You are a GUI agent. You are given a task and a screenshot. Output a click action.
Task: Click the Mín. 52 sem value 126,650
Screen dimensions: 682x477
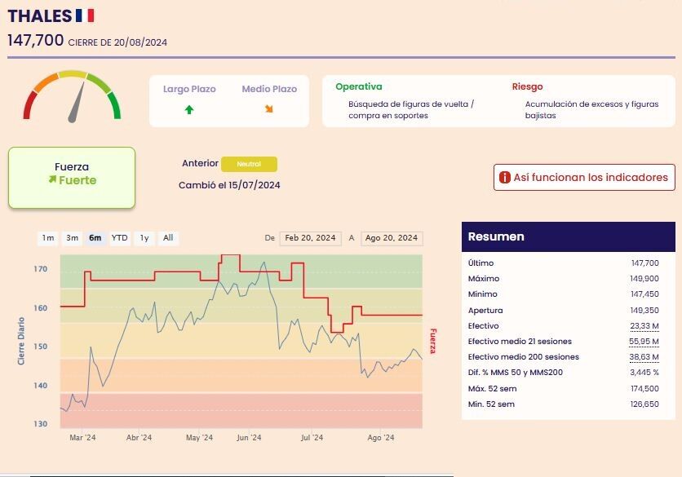point(644,404)
